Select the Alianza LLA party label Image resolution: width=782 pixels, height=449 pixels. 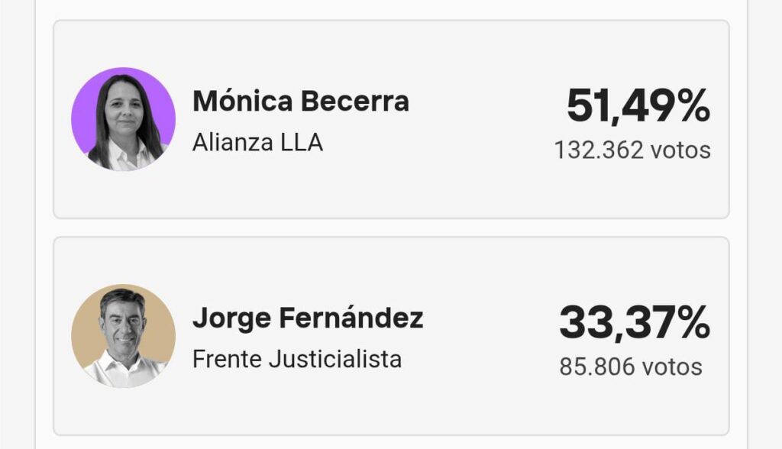[257, 142]
